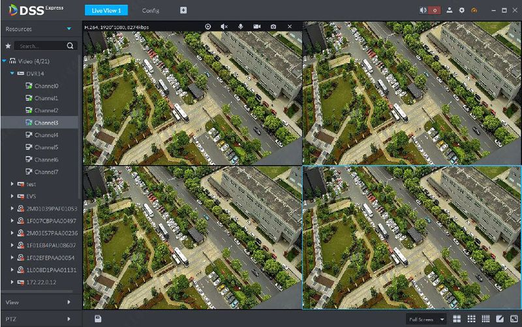The height and width of the screenshot is (327, 522).
Task: Select Channel4 in device tree
Action: click(x=46, y=135)
